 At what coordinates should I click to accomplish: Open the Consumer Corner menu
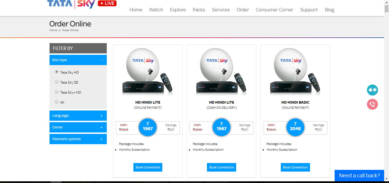point(275,10)
